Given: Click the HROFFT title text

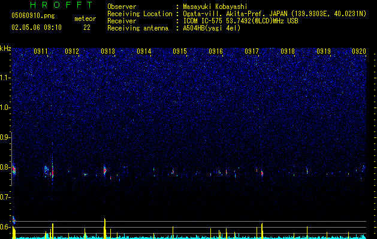Looking at the screenshot, I should point(62,5).
